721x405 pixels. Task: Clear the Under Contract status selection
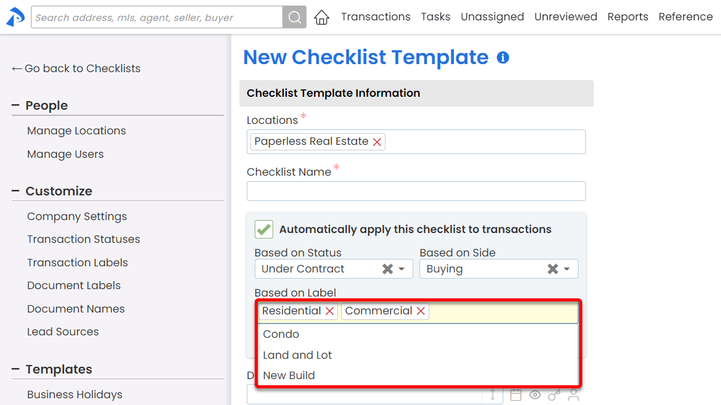click(x=387, y=269)
